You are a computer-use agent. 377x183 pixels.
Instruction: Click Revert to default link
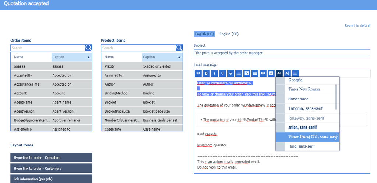(357, 26)
